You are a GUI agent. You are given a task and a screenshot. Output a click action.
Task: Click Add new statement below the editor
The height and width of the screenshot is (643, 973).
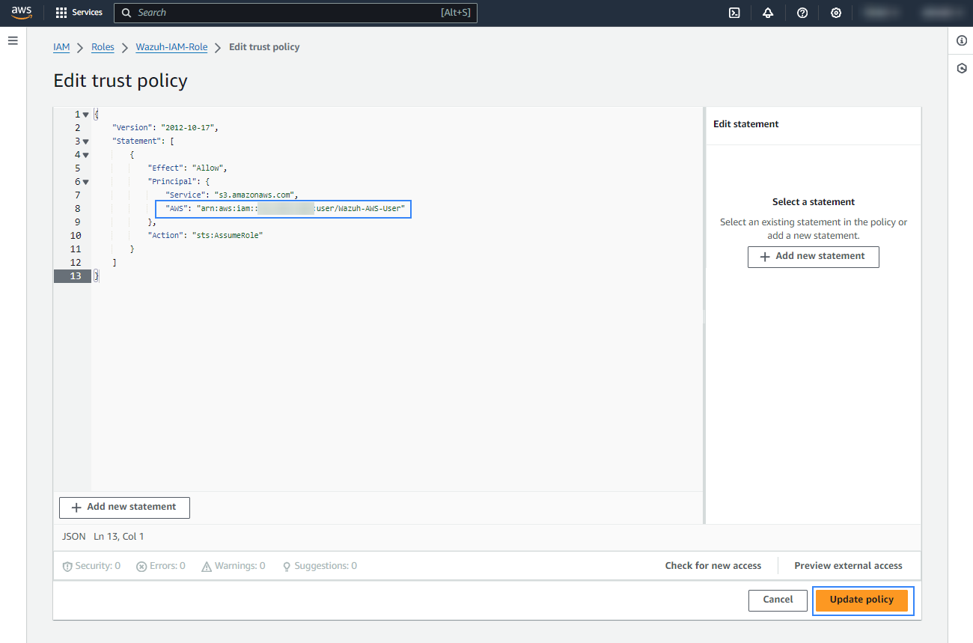[124, 508]
